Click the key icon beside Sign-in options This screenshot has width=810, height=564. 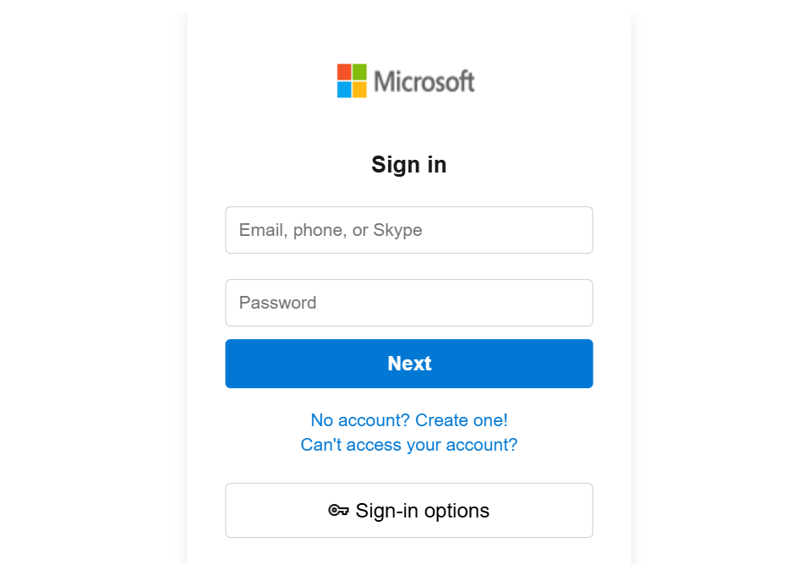pos(338,511)
